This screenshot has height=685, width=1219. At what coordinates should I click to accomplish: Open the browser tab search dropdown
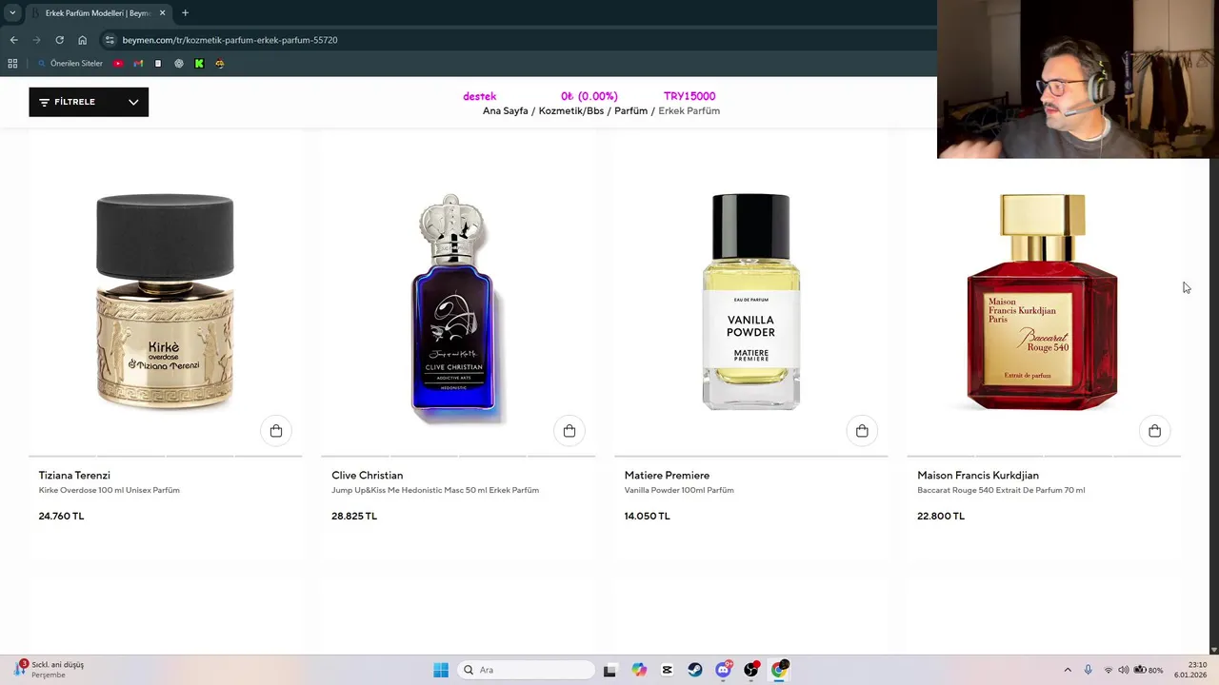click(x=12, y=12)
